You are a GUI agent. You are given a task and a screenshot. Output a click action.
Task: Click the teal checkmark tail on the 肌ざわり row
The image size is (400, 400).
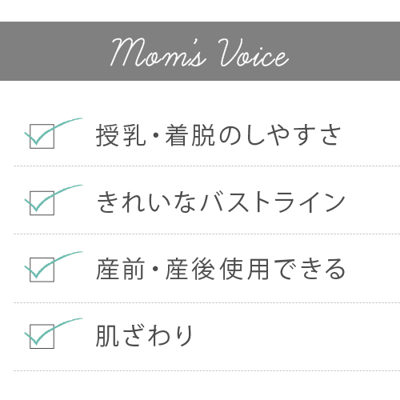pos(68,323)
